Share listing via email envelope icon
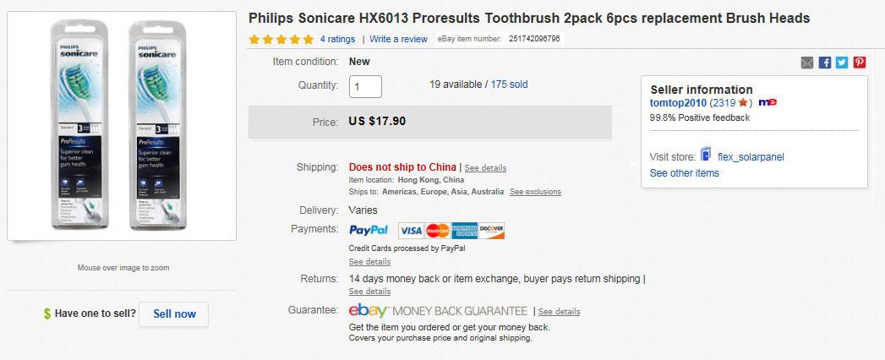This screenshot has width=885, height=360. 807,63
